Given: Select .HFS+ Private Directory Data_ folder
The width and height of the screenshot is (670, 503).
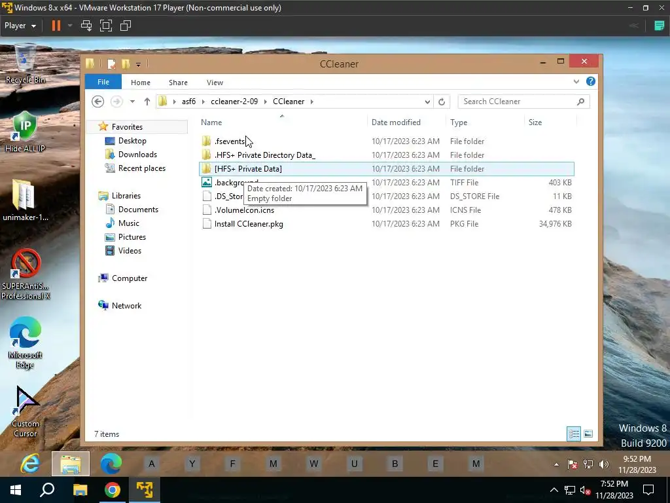Looking at the screenshot, I should coord(387,155).
